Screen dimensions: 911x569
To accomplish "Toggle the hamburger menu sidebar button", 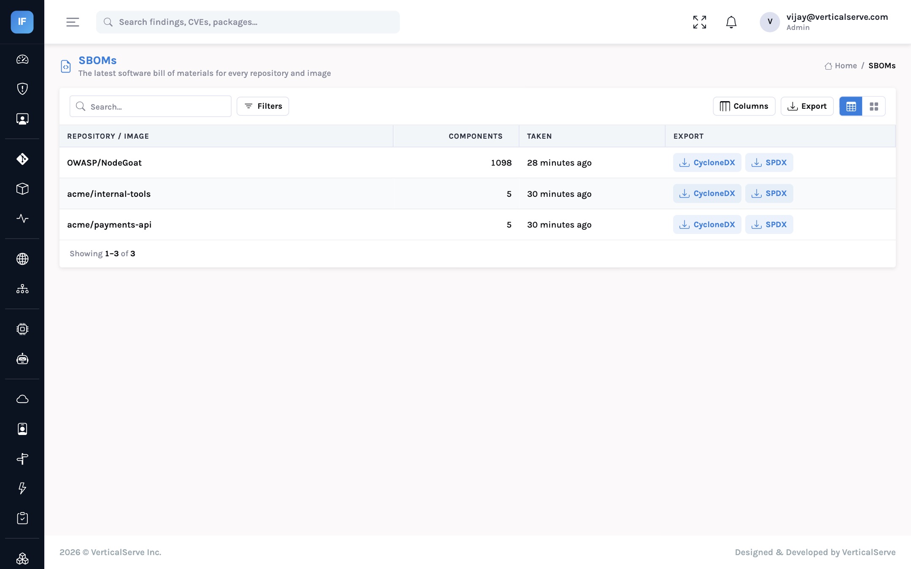I will [x=73, y=22].
